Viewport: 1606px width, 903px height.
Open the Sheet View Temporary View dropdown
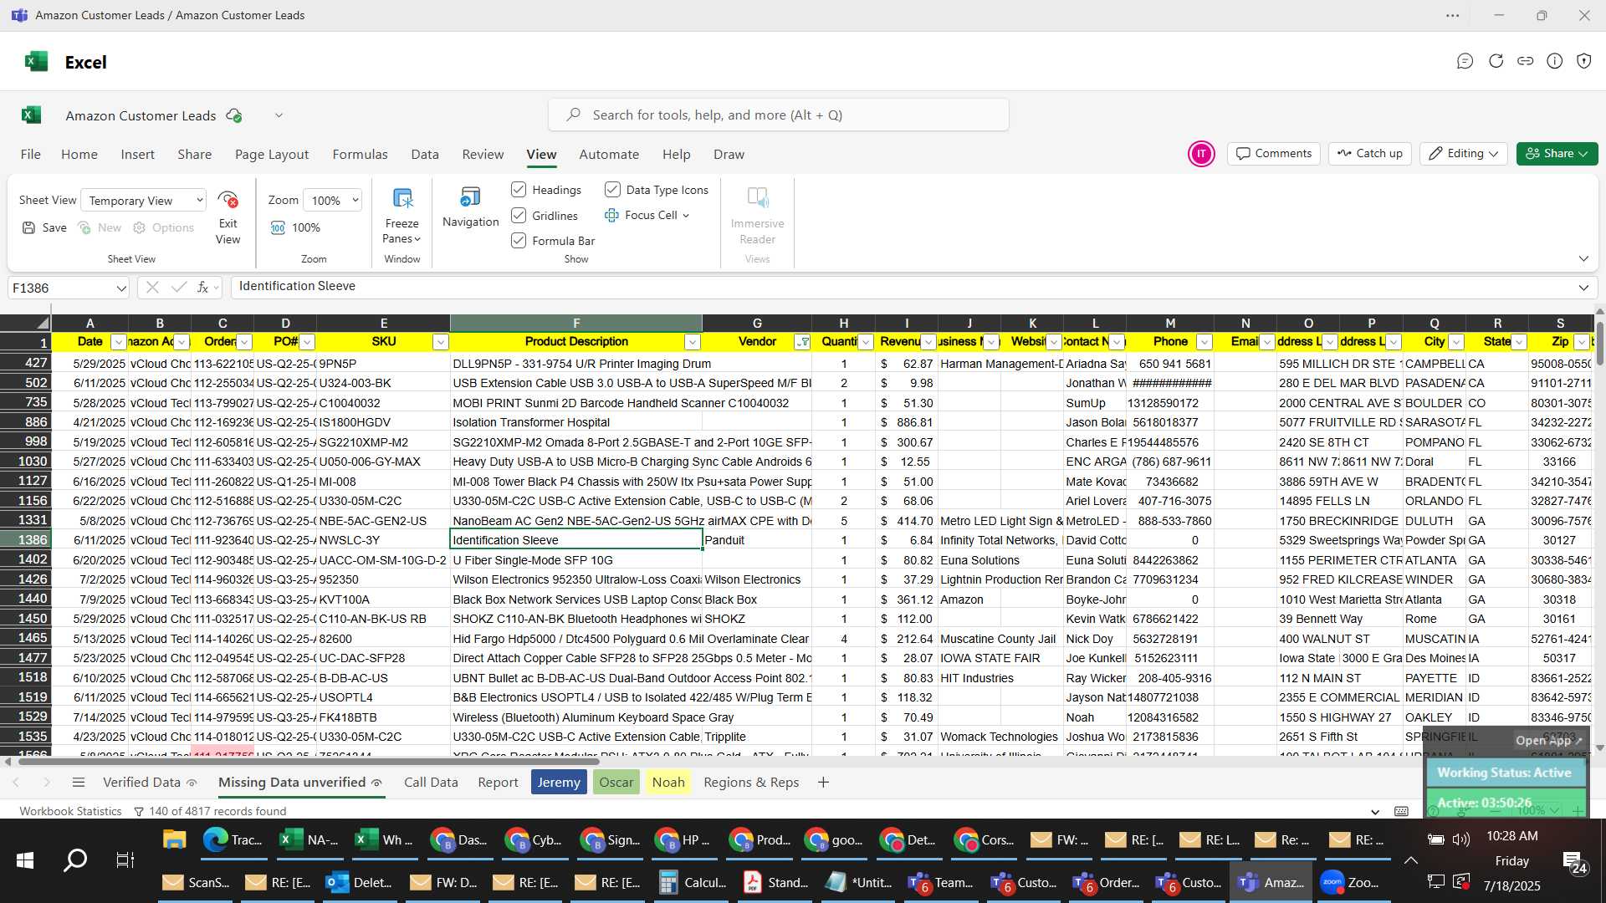(144, 200)
